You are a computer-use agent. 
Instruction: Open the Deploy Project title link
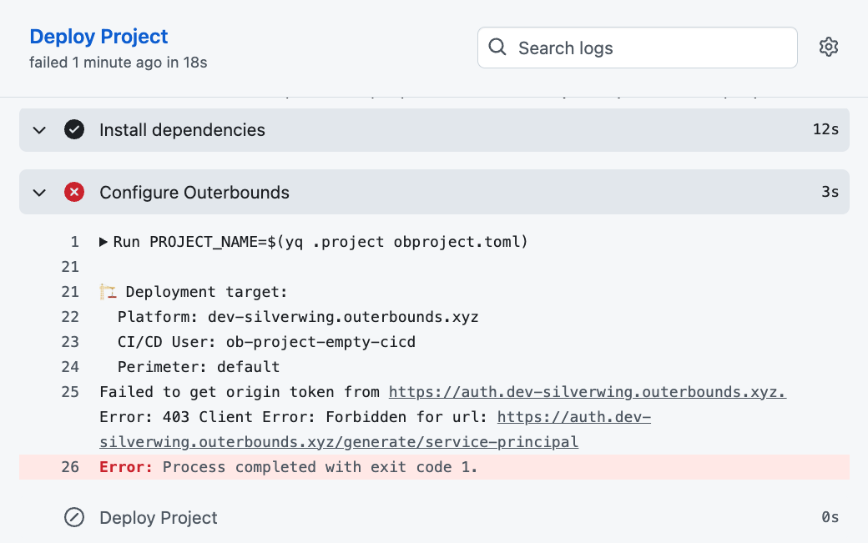98,37
